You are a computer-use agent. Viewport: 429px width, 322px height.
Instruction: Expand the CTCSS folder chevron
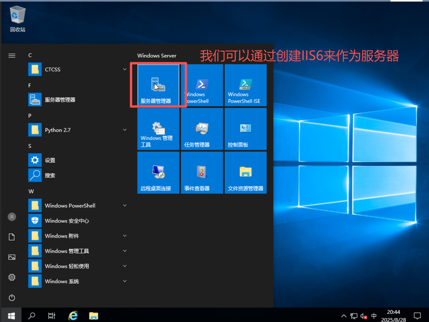pyautogui.click(x=125, y=70)
